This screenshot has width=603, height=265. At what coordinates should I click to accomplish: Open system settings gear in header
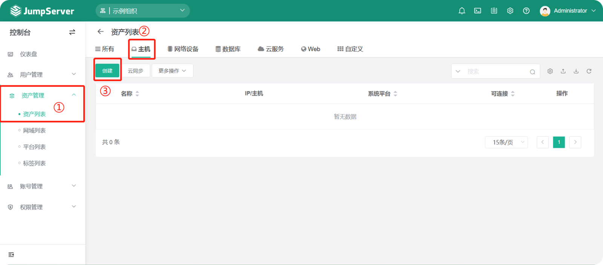click(x=510, y=11)
